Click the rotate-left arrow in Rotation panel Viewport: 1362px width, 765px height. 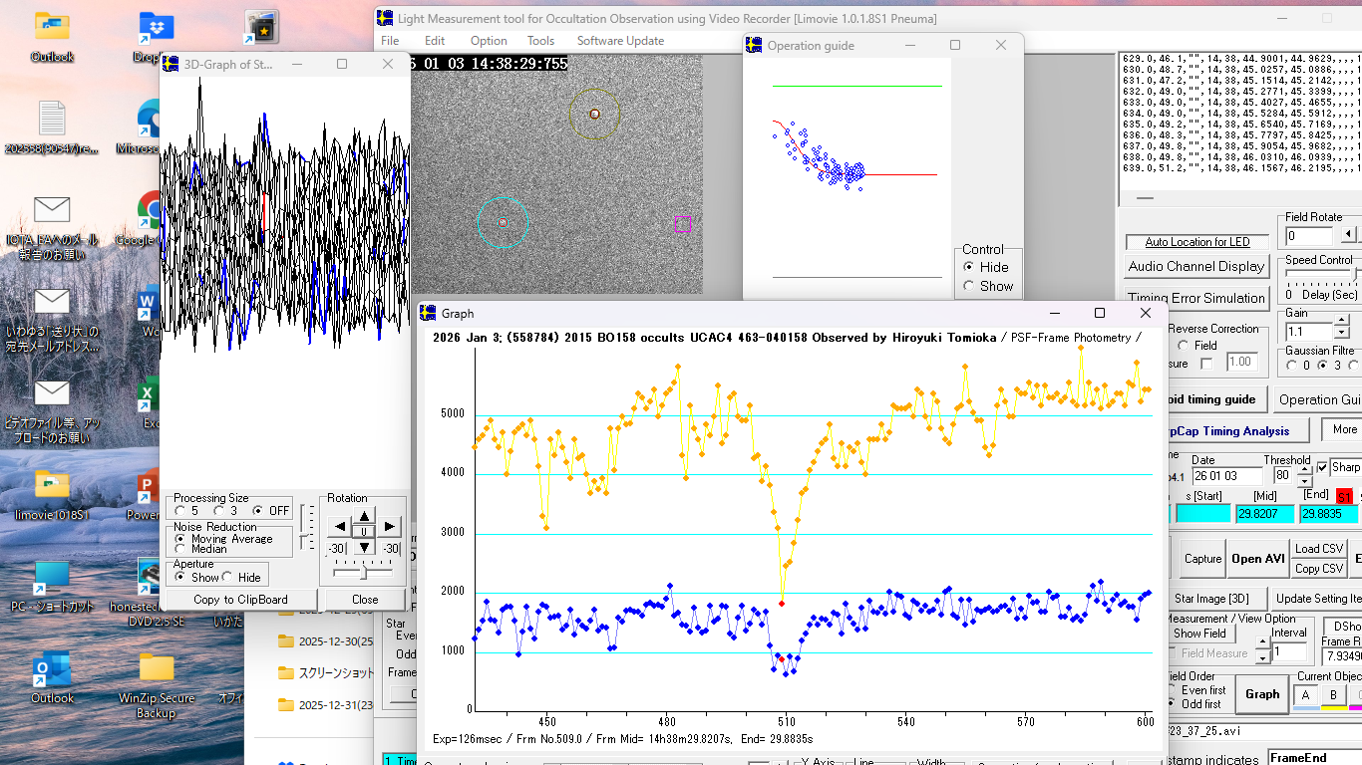(340, 527)
